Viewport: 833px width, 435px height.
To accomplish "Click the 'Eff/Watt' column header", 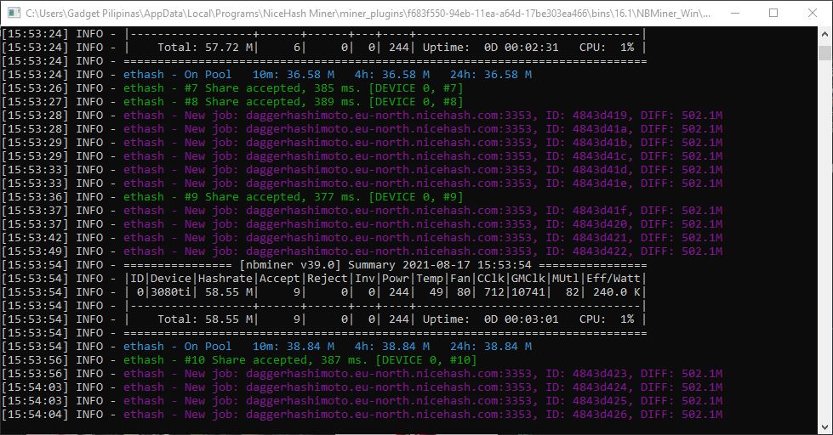I will point(613,279).
